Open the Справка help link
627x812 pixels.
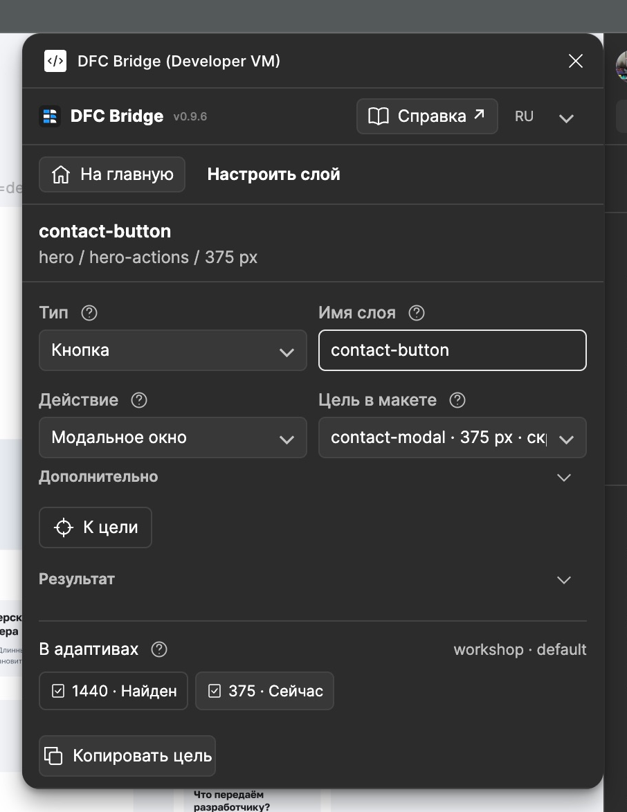(x=427, y=116)
